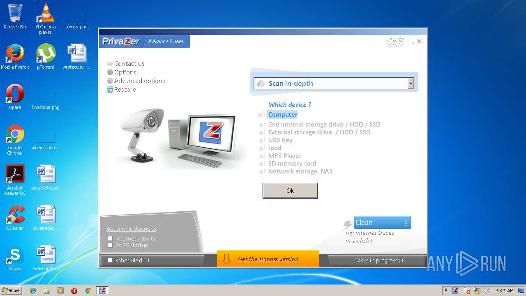The width and height of the screenshot is (526, 296).
Task: Open volume speaker tray icon
Action: (x=487, y=291)
